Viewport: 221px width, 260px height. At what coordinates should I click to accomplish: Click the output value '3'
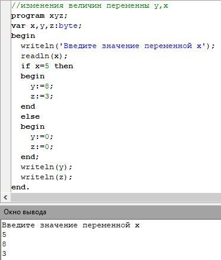4,253
